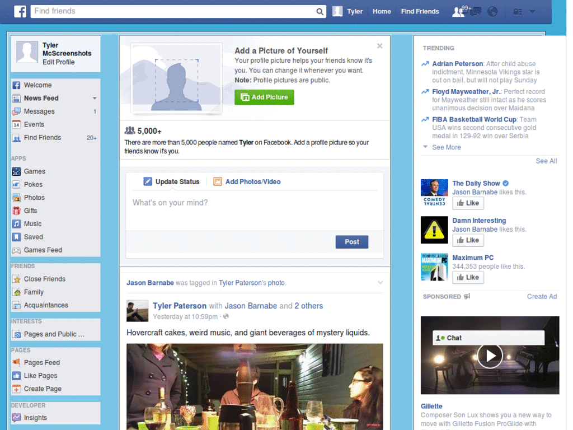Open notifications globe icon
573x430 pixels.
click(492, 12)
